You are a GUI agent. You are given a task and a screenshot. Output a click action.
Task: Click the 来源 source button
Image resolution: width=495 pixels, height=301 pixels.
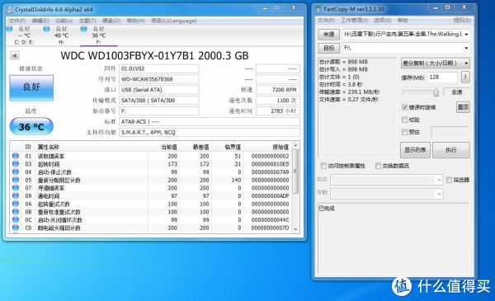coord(328,35)
